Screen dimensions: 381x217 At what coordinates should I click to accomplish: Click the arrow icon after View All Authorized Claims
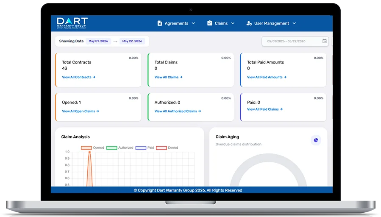tap(200, 111)
